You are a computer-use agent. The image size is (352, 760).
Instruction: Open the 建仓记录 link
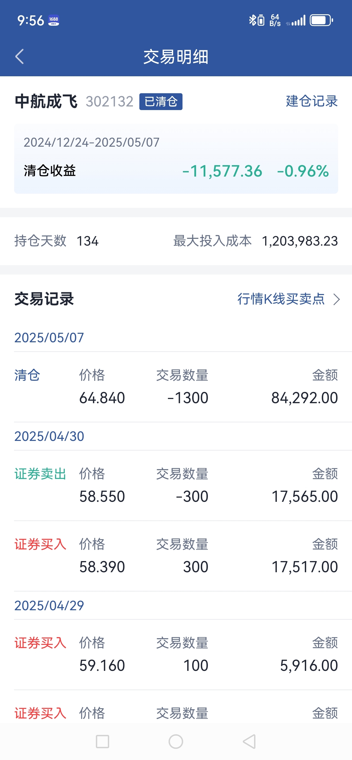tap(311, 101)
